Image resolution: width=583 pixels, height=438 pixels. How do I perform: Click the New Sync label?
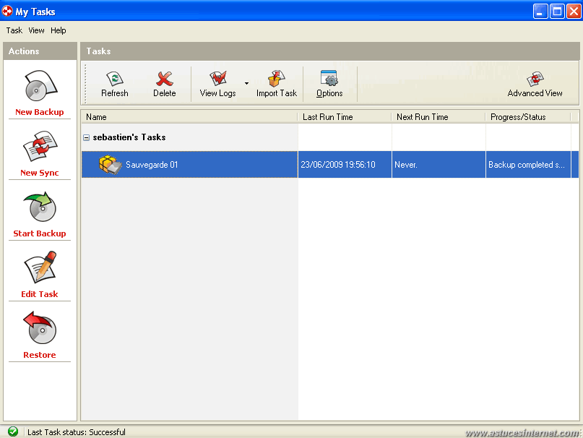point(40,173)
